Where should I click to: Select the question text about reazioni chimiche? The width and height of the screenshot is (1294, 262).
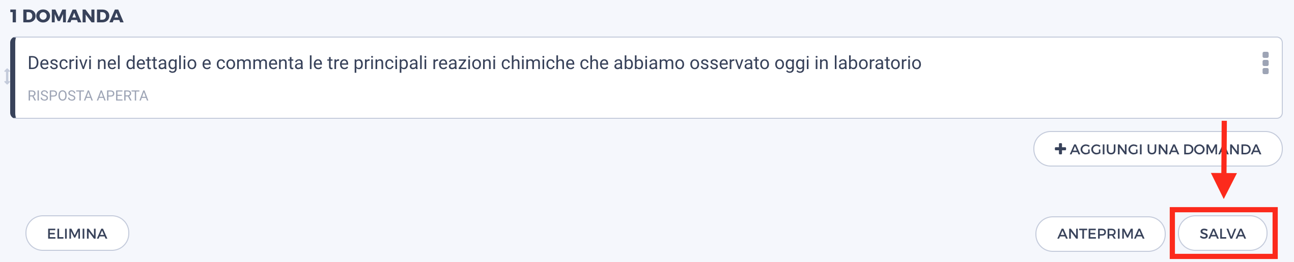tap(474, 63)
